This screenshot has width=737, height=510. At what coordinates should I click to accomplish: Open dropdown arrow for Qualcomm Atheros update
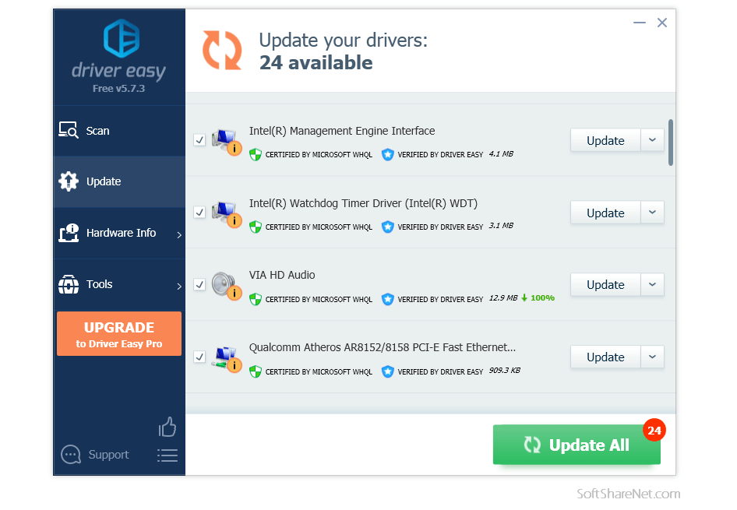tap(652, 357)
